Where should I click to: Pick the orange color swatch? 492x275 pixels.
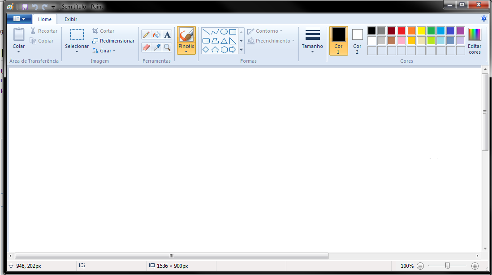point(411,31)
